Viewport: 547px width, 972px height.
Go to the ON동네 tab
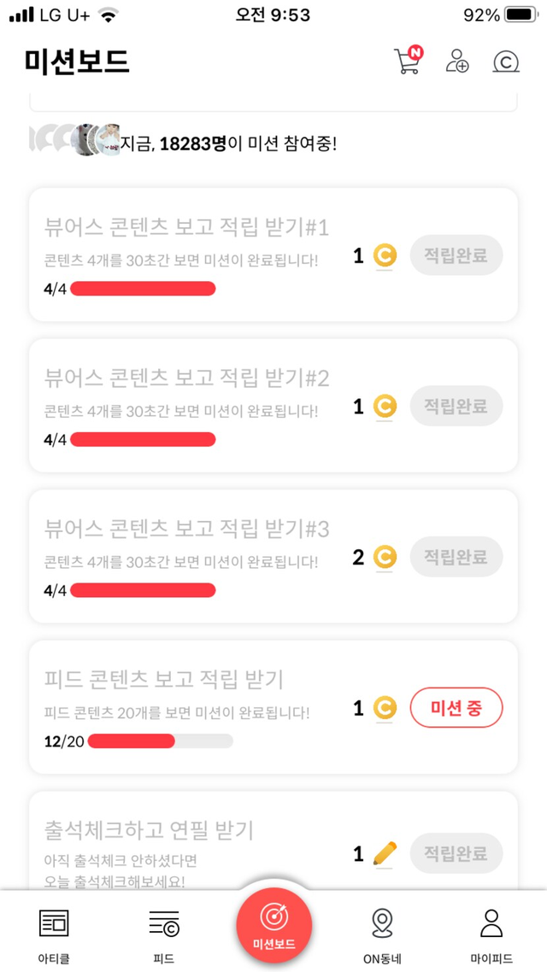382,932
